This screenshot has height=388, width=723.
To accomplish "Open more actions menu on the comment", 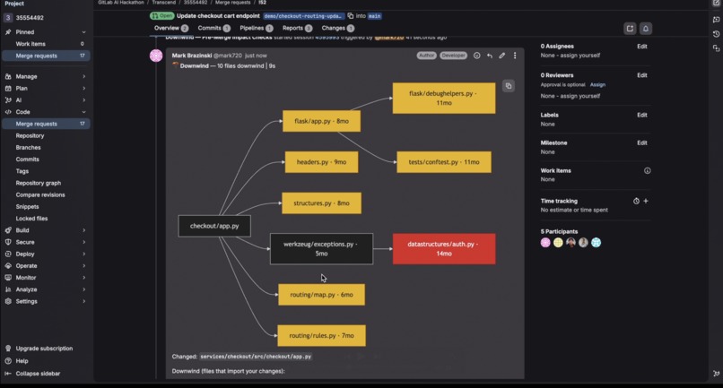I will 515,56.
